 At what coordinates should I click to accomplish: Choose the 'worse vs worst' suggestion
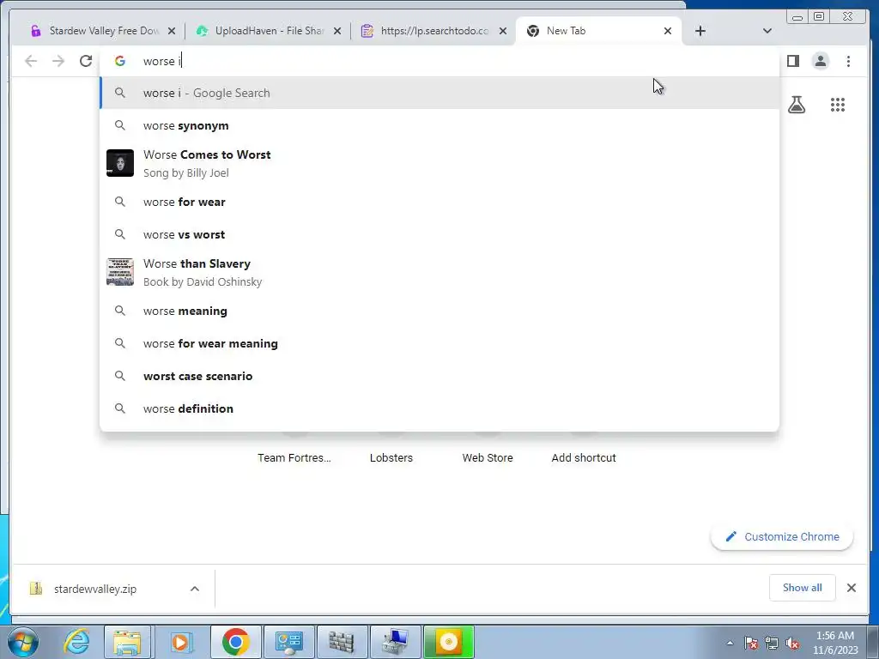439,234
